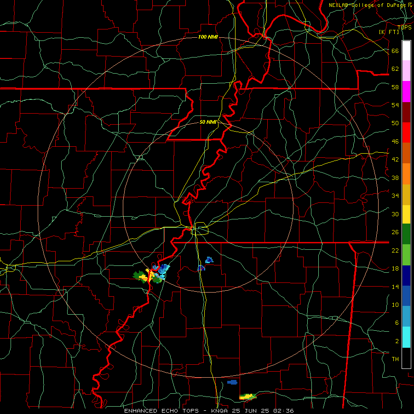Click the 100 NMI range ring label
The image size is (414, 414).
click(208, 37)
